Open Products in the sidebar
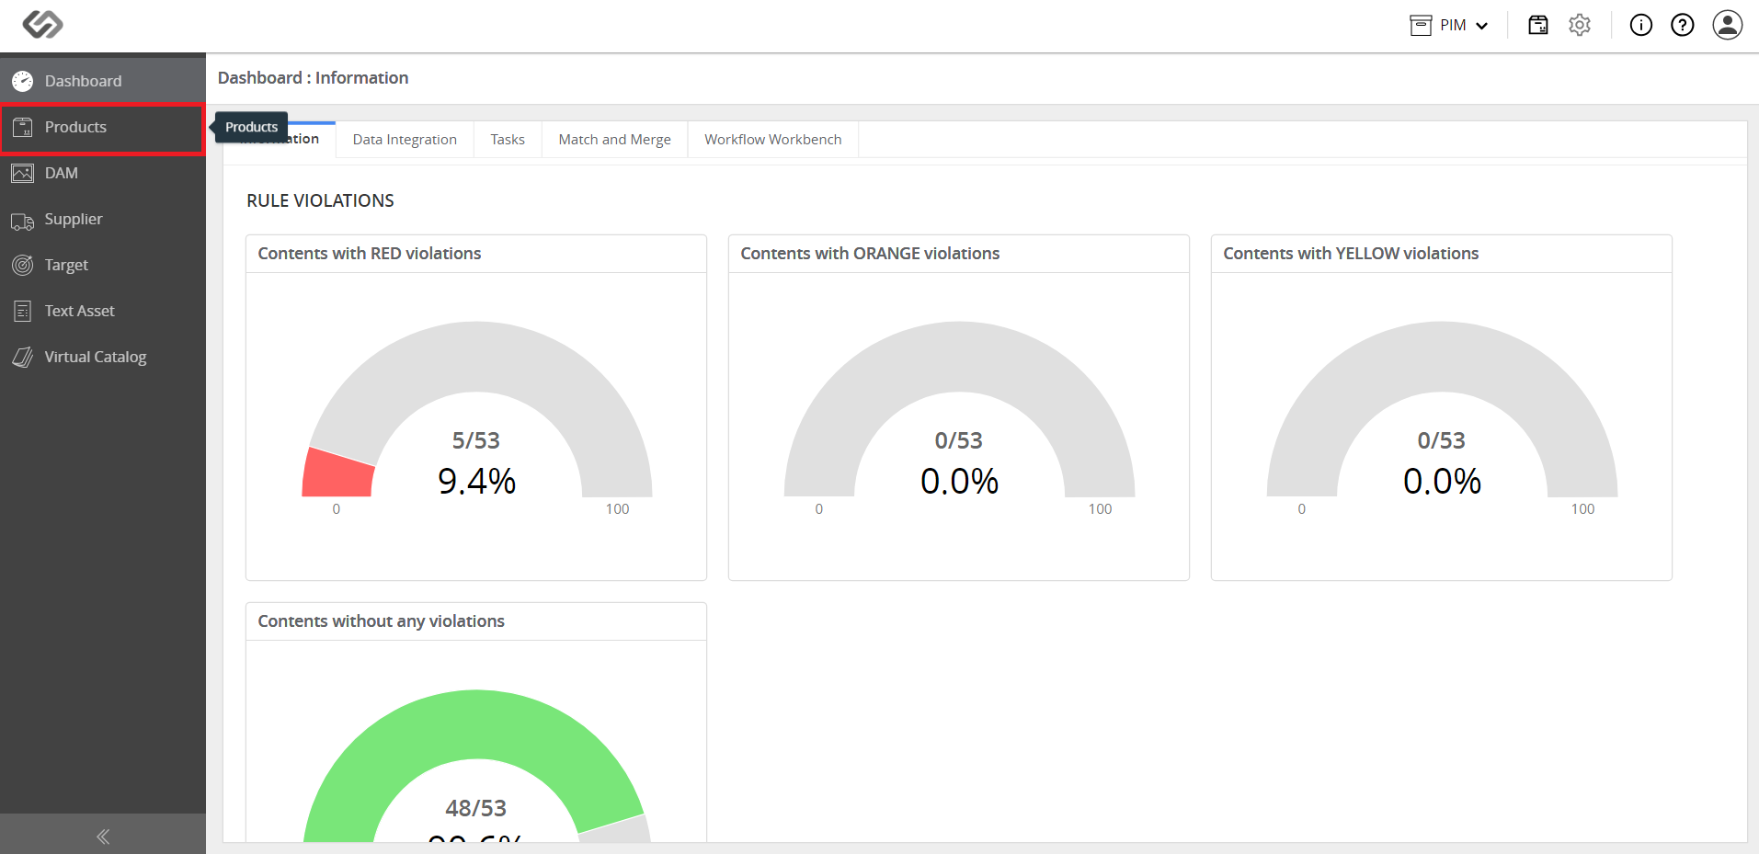 pos(102,128)
